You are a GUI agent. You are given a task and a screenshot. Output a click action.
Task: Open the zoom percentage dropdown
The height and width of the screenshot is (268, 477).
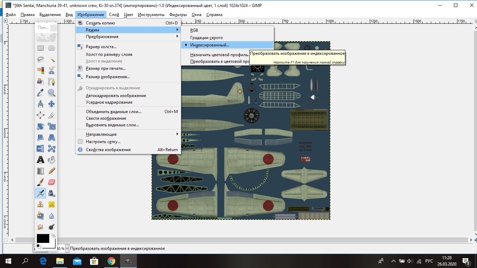[x=67, y=248]
